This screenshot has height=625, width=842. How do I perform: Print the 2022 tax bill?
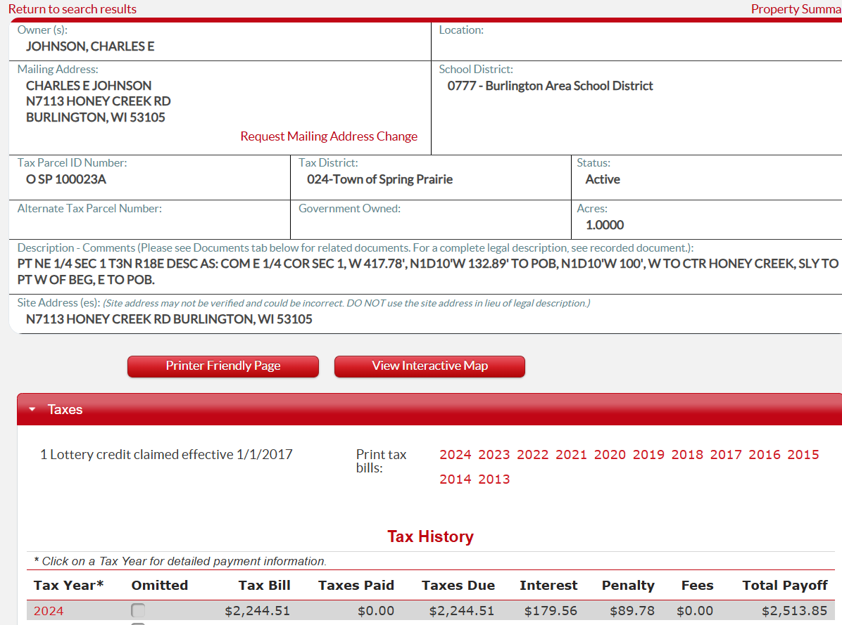click(533, 455)
